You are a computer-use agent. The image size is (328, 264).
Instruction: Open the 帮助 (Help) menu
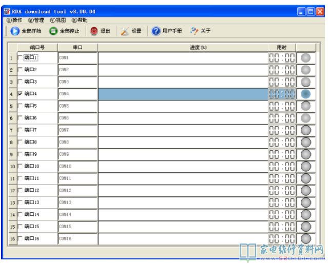(80, 21)
